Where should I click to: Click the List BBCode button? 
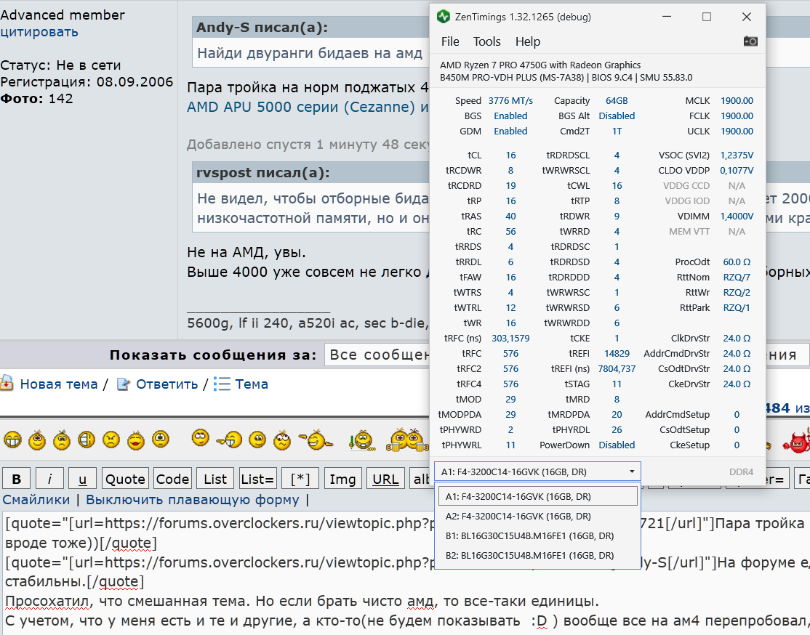215,479
